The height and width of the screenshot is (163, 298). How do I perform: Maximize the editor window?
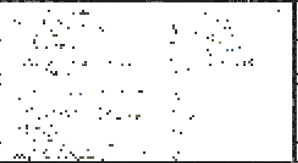[x=280, y=2]
